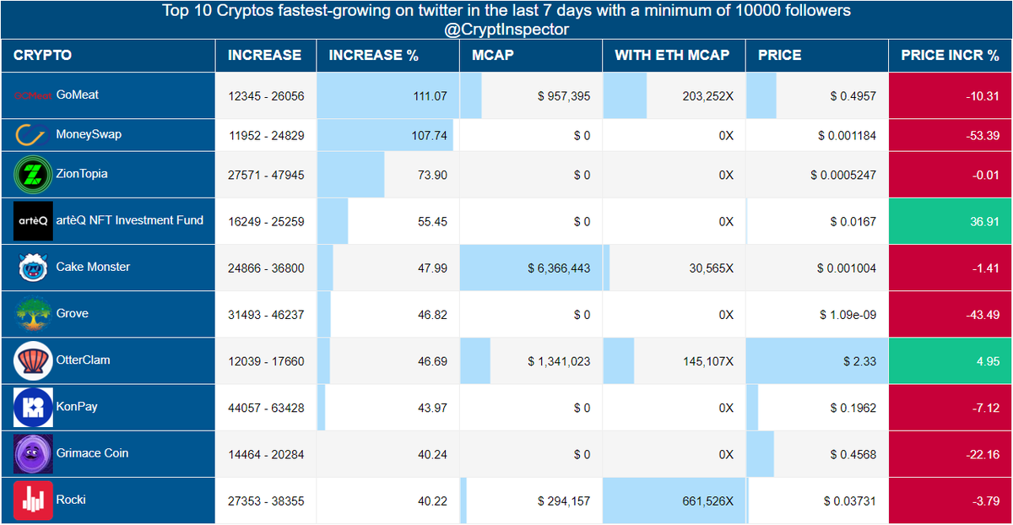
Task: Select the MCAP column header
Action: click(x=531, y=55)
